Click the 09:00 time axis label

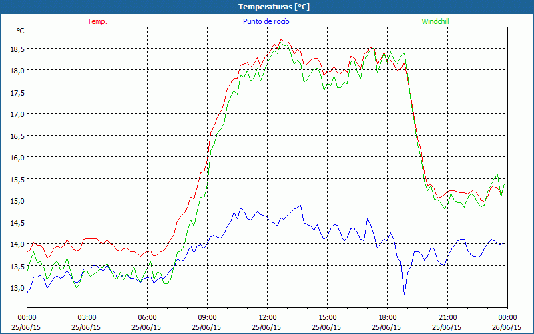click(x=207, y=318)
